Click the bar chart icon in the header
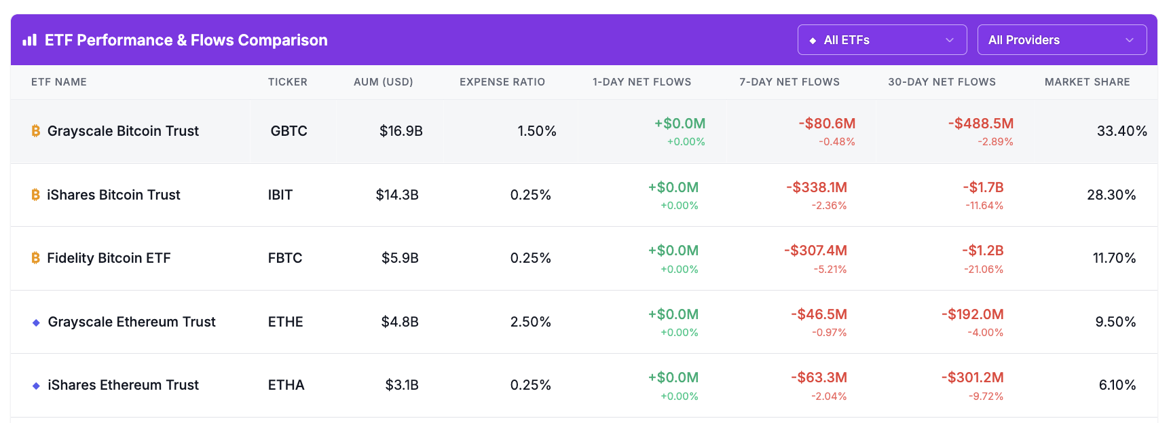This screenshot has height=423, width=1171. (29, 40)
